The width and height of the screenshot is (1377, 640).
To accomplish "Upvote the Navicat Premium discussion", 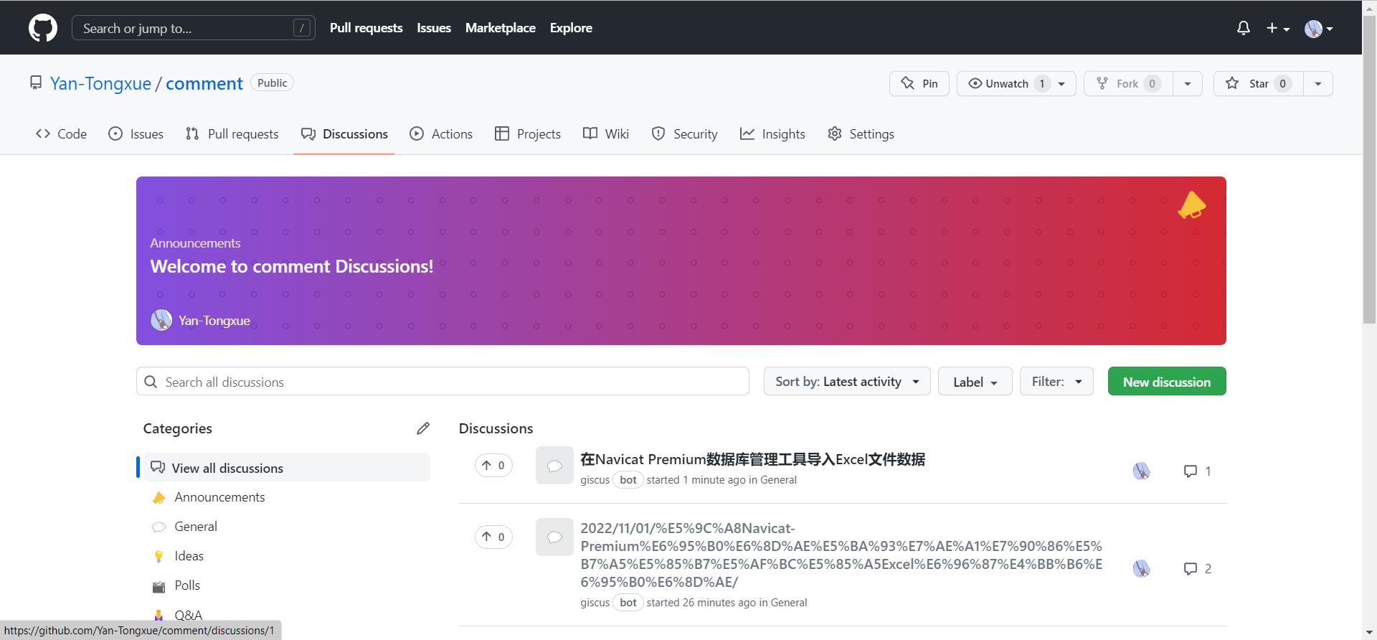I will 493,466.
